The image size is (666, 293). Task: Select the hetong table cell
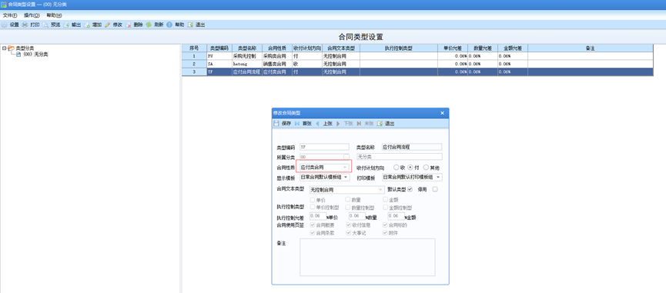tap(247, 64)
